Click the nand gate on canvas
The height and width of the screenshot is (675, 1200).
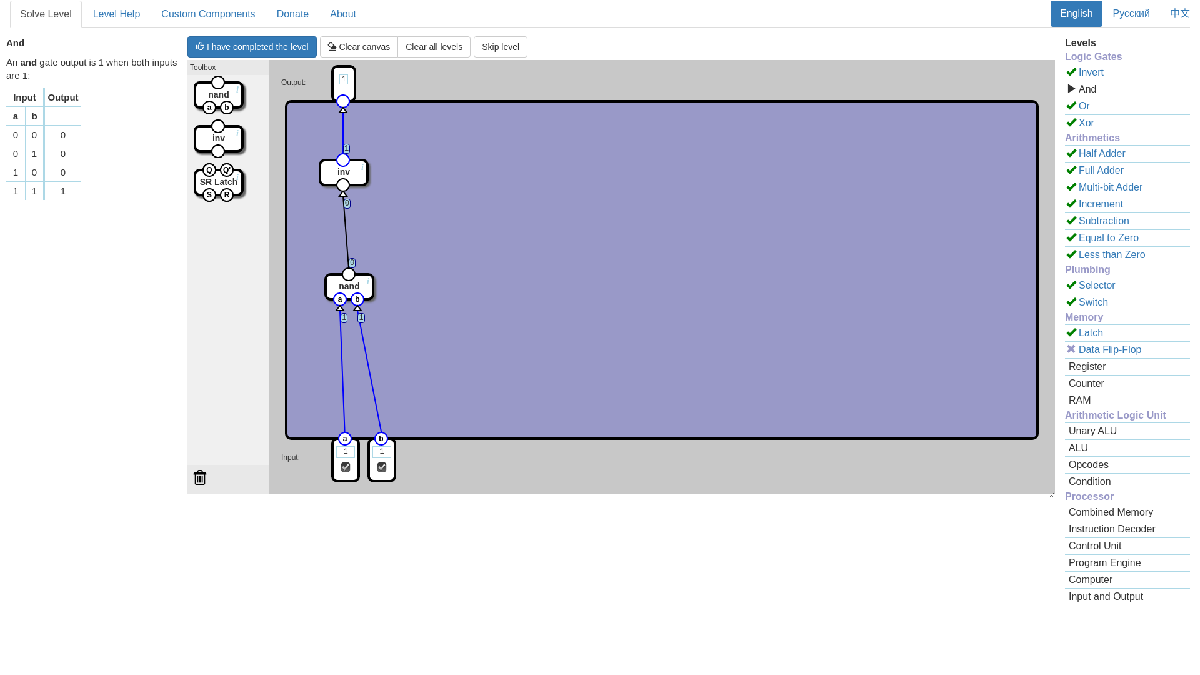coord(349,286)
